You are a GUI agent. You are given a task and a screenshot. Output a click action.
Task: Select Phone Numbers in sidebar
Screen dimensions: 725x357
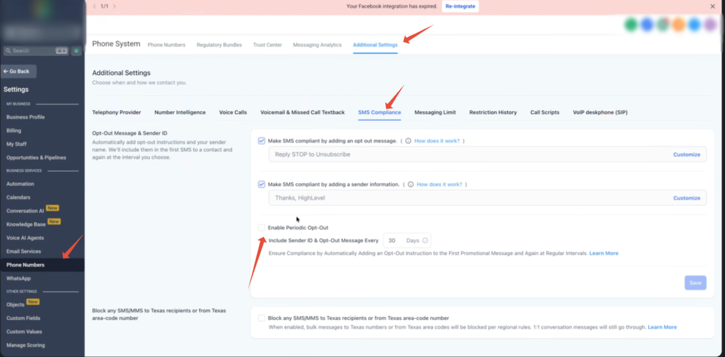[x=42, y=265]
